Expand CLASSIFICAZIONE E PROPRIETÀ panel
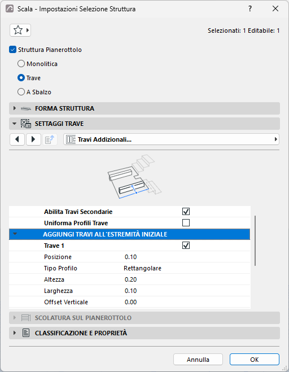Screen dimensions: 289x372 [15, 333]
